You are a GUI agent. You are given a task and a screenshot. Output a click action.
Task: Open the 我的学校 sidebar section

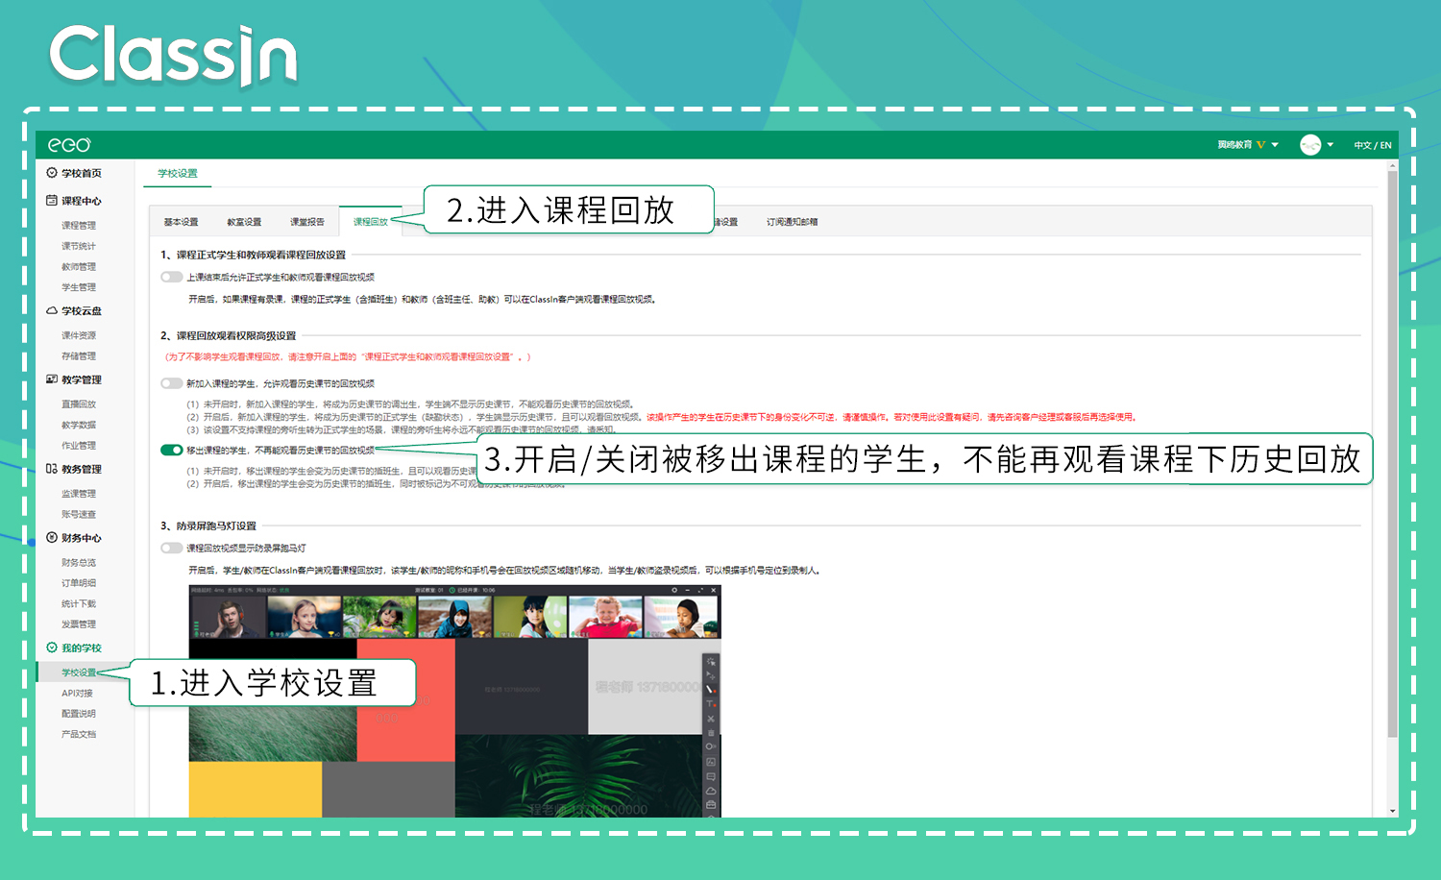click(x=74, y=648)
